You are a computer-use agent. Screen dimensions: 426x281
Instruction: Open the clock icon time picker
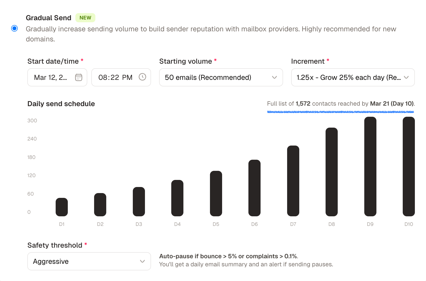[x=142, y=77]
